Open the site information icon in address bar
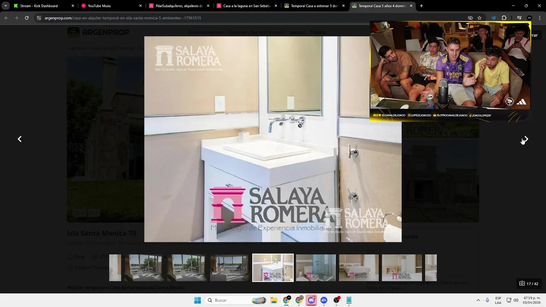The width and height of the screenshot is (546, 307). click(39, 18)
